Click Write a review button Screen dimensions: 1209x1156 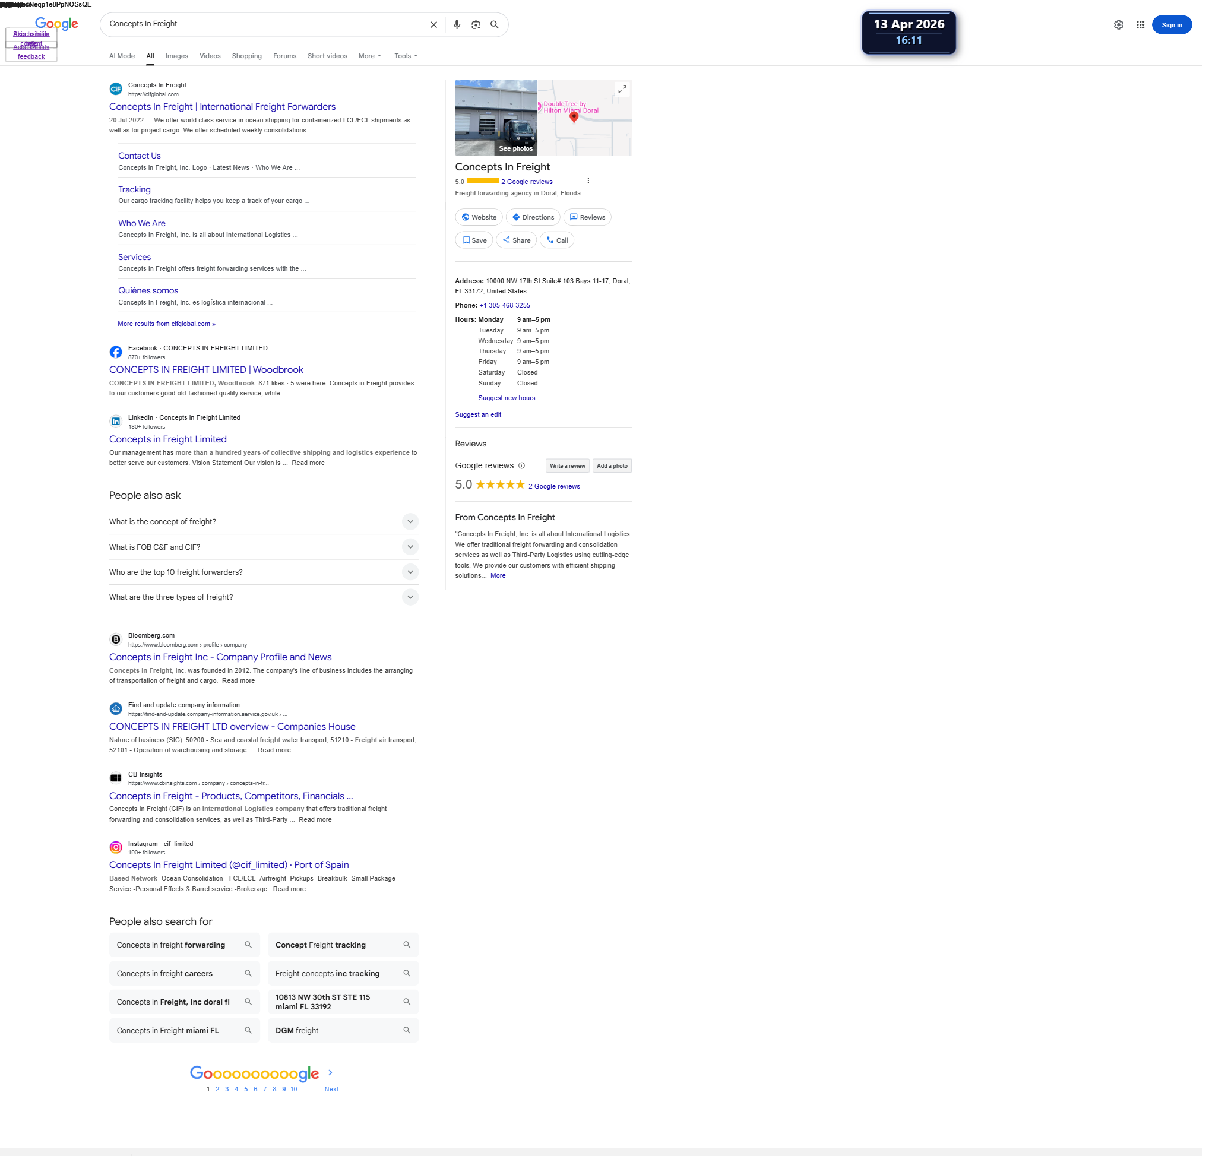click(x=568, y=466)
